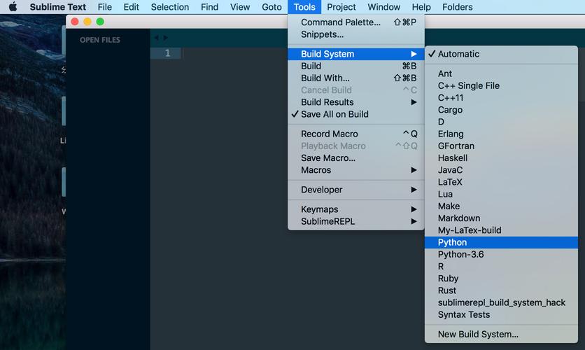Open the Help menu

[421, 7]
